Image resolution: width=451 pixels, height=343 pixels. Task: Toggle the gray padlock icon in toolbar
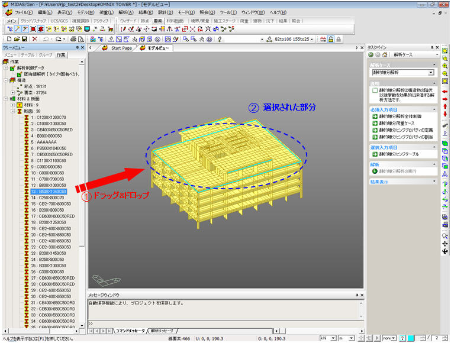[339, 39]
